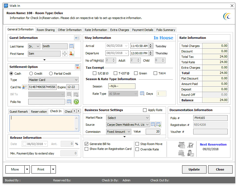Open the guest lookup icon beside Last Name
The width and height of the screenshot is (238, 186).
click(x=71, y=46)
